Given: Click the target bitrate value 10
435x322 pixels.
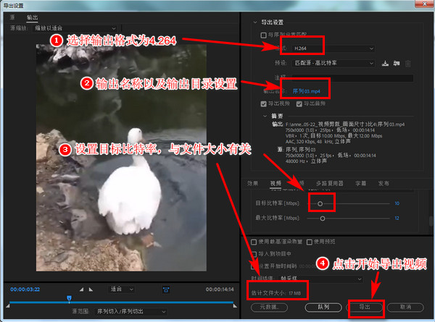Looking at the screenshot, I should point(397,203).
